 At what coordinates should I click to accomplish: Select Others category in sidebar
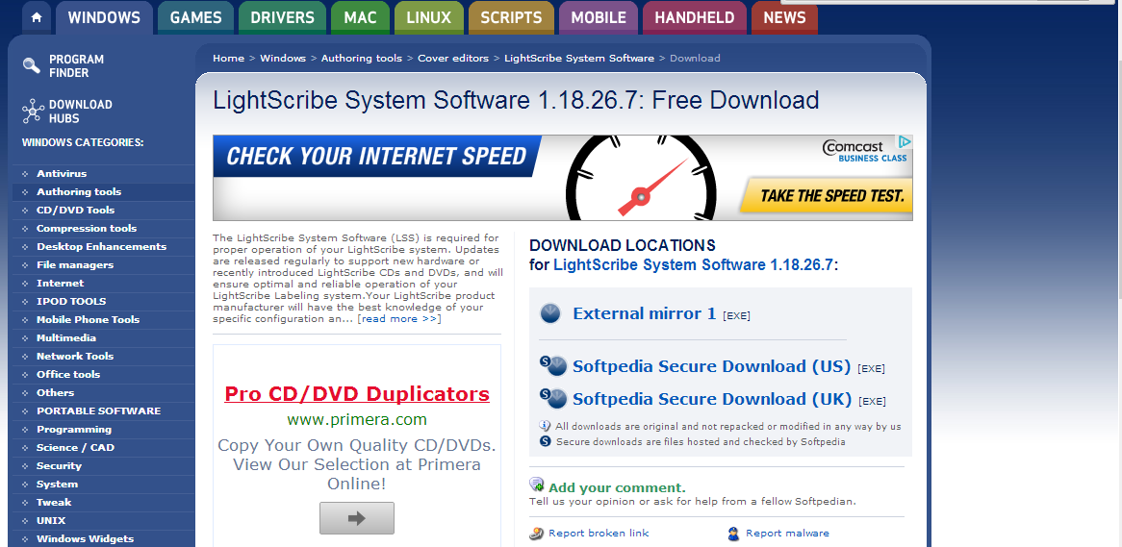coord(55,392)
